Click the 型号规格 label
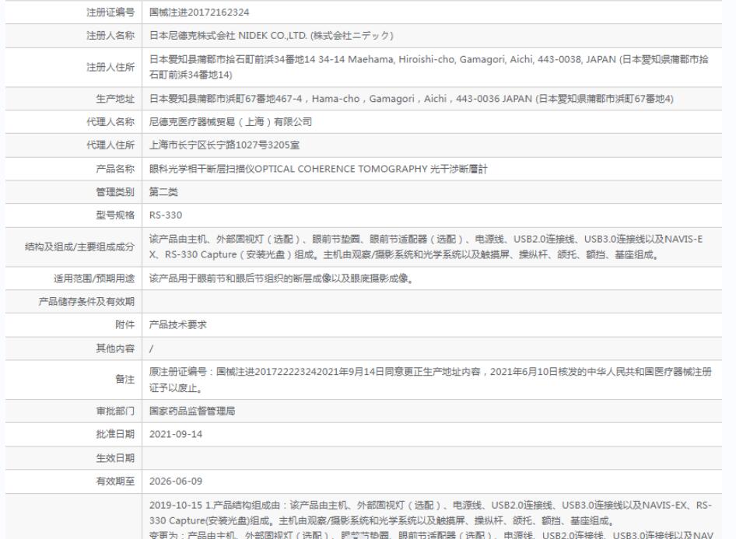The height and width of the screenshot is (539, 736). click(115, 215)
